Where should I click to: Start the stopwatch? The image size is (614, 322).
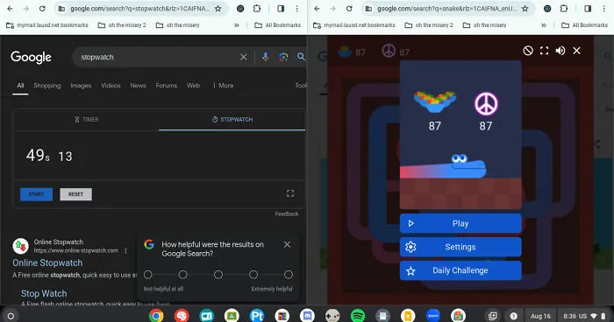tap(37, 194)
